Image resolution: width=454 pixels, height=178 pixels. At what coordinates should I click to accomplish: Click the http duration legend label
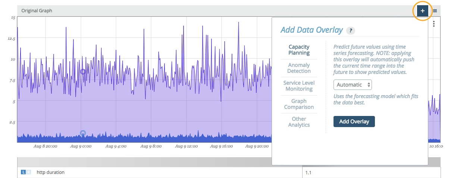(x=51, y=172)
